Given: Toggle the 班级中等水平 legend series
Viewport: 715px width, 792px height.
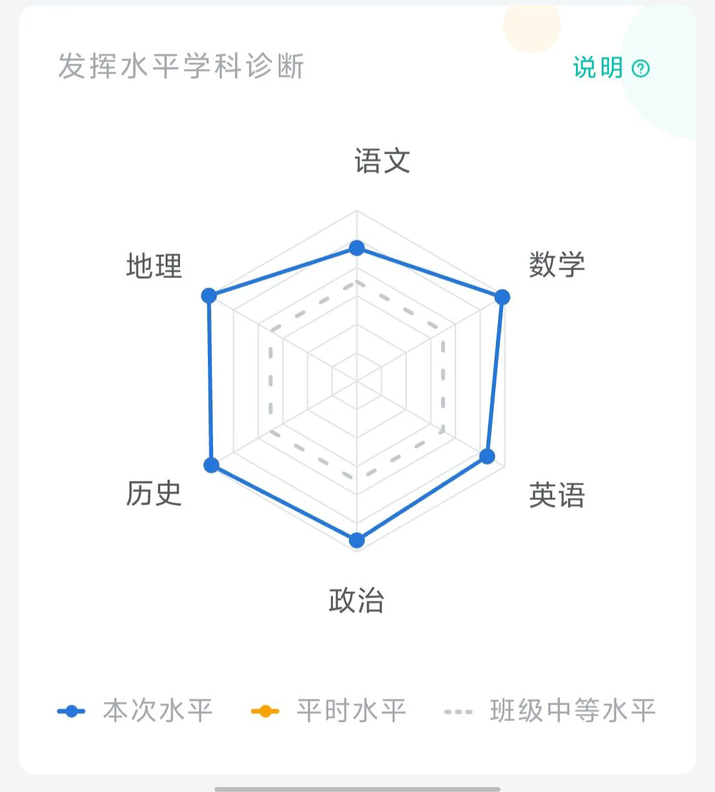Looking at the screenshot, I should click(549, 711).
